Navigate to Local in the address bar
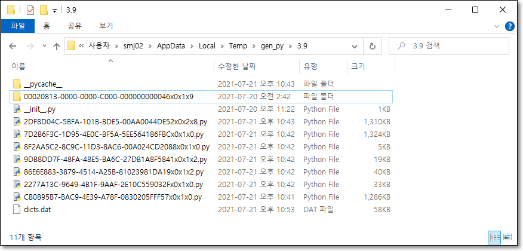 [207, 46]
